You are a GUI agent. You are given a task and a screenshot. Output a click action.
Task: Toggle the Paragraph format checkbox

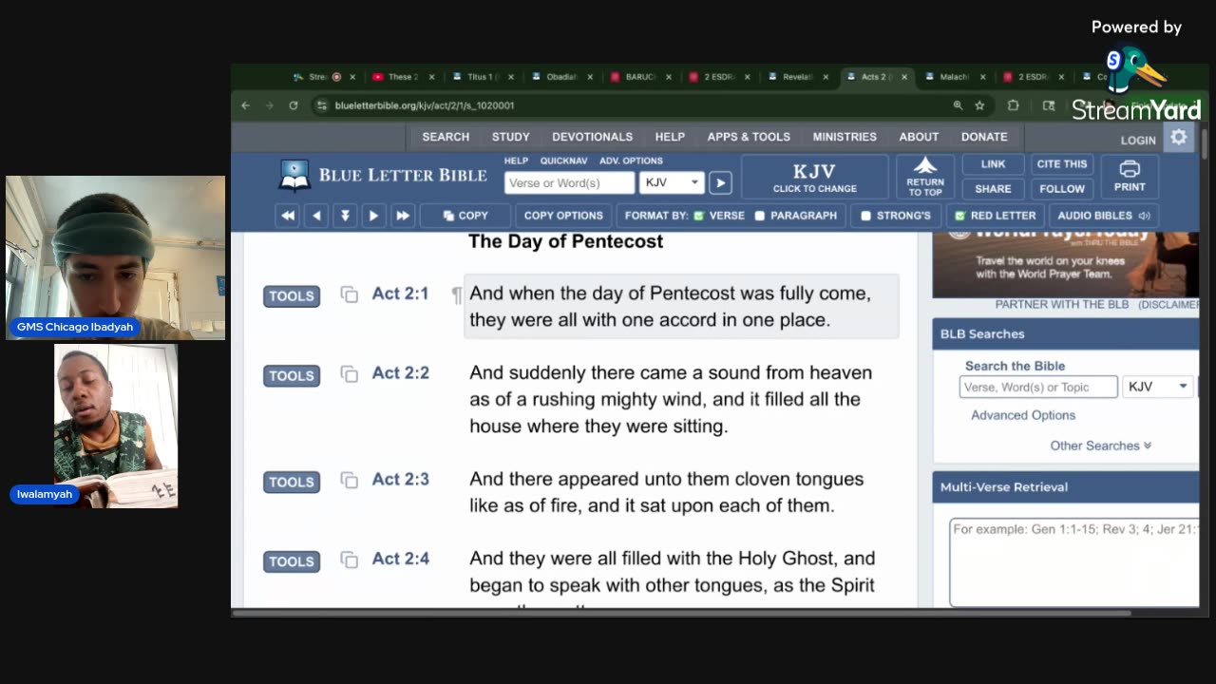coord(760,216)
